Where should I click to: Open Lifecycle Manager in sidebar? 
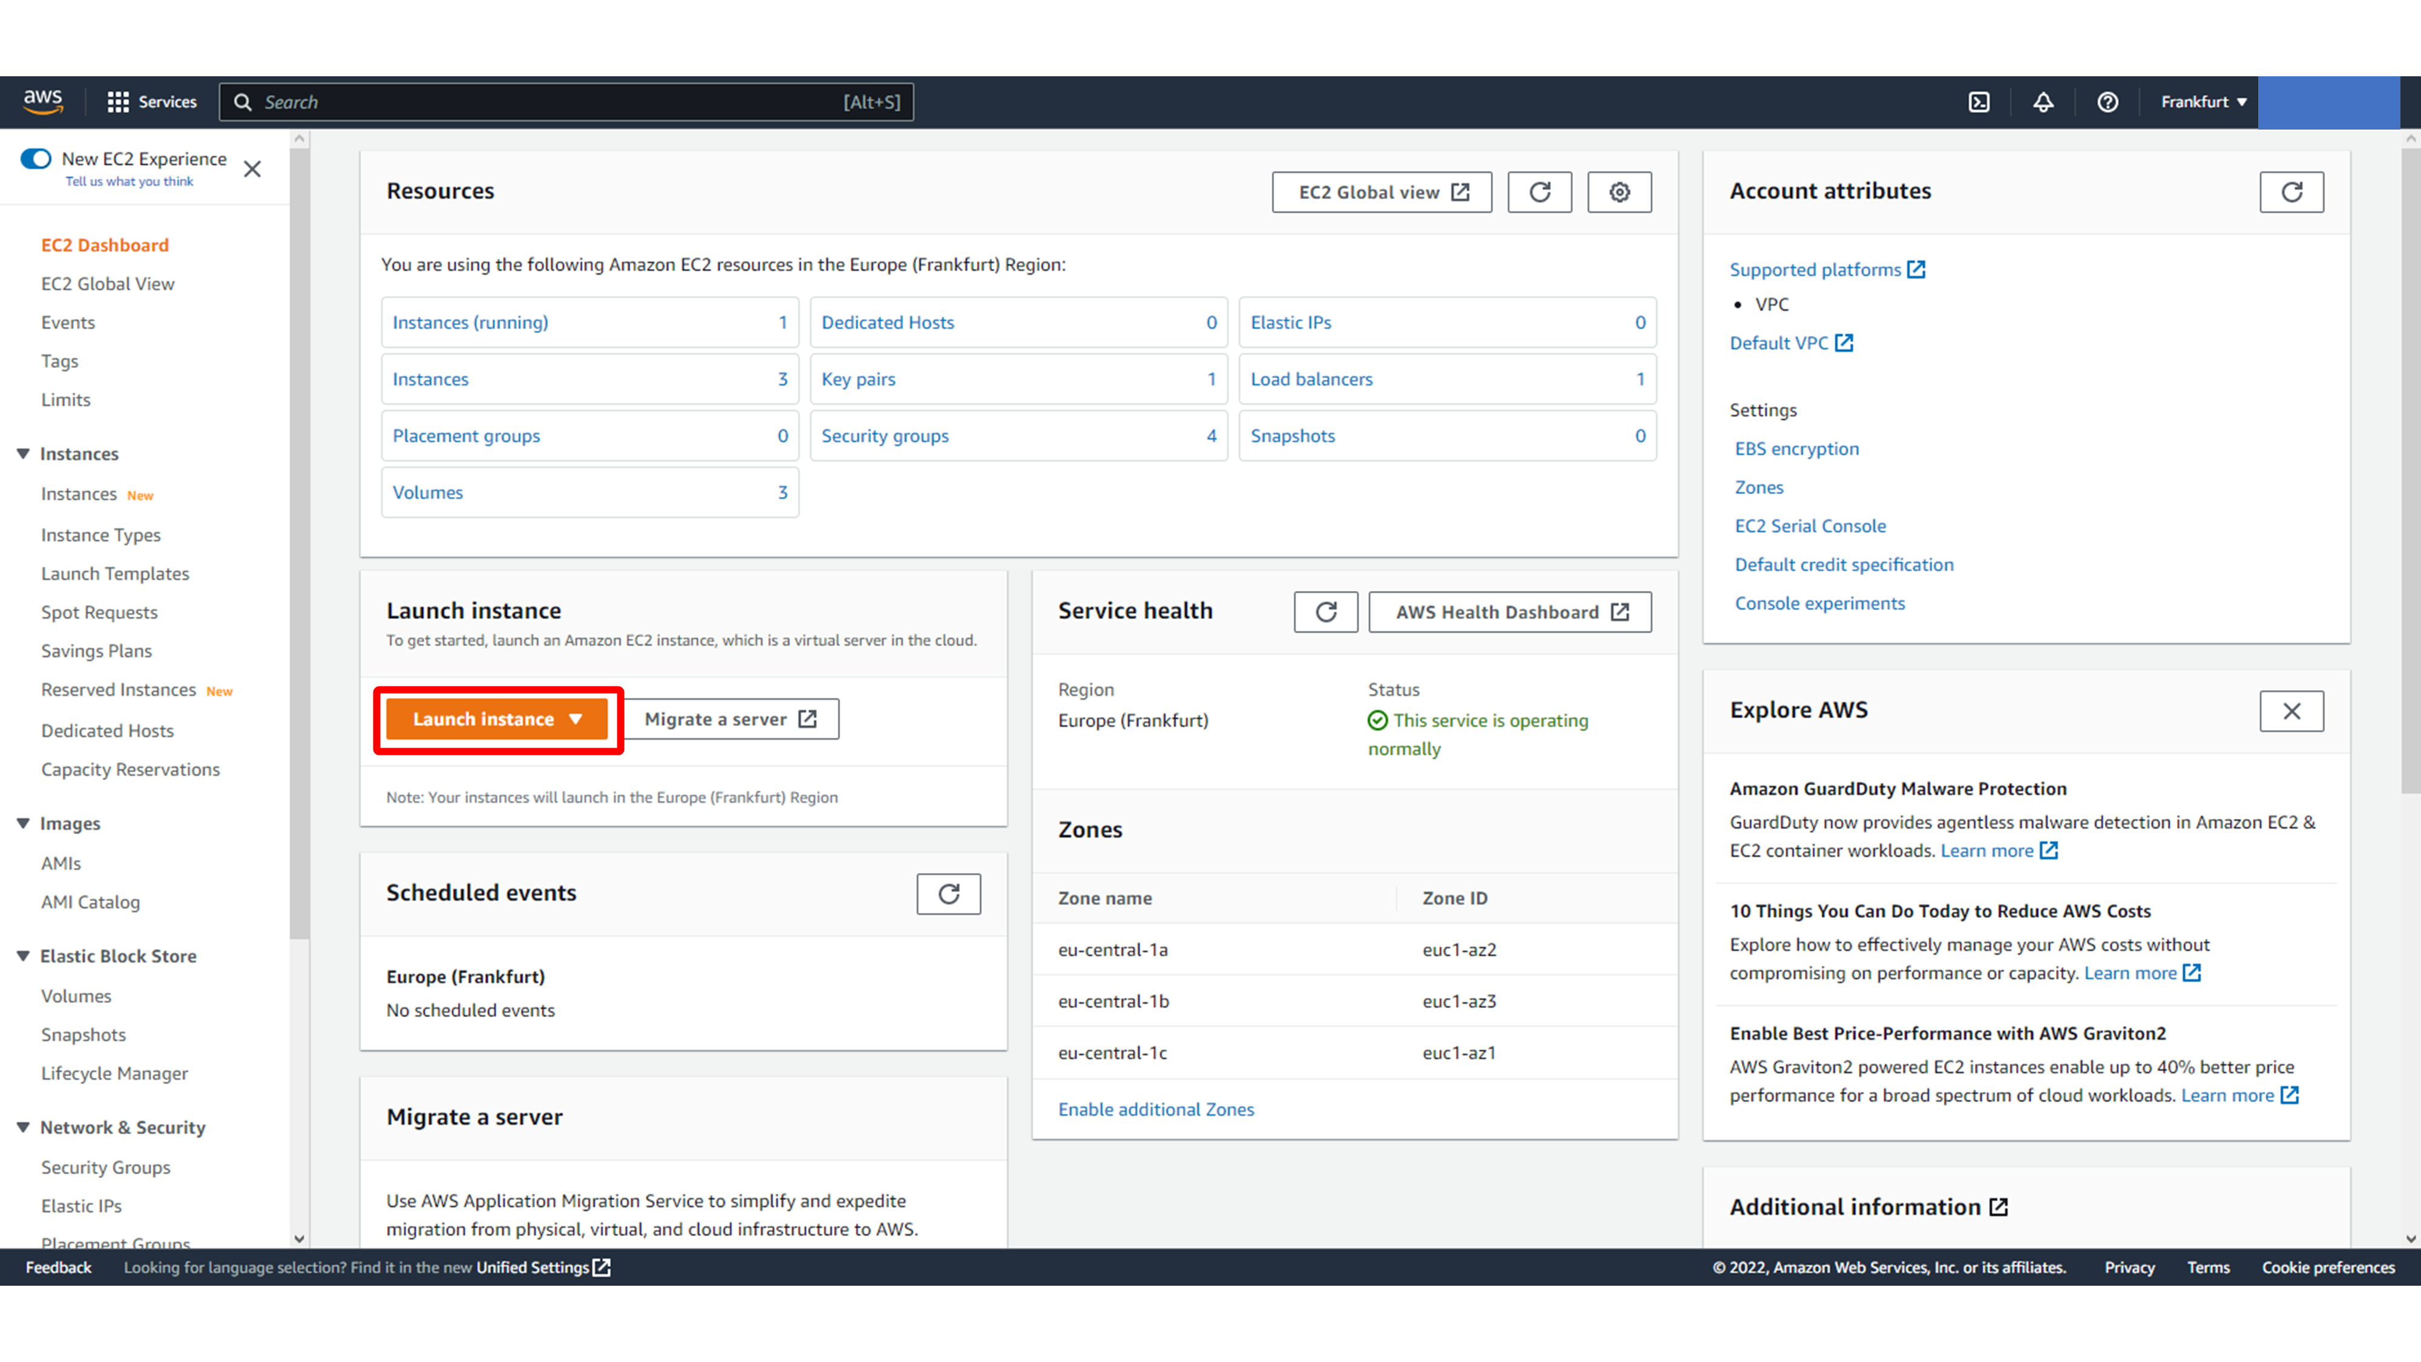[114, 1073]
